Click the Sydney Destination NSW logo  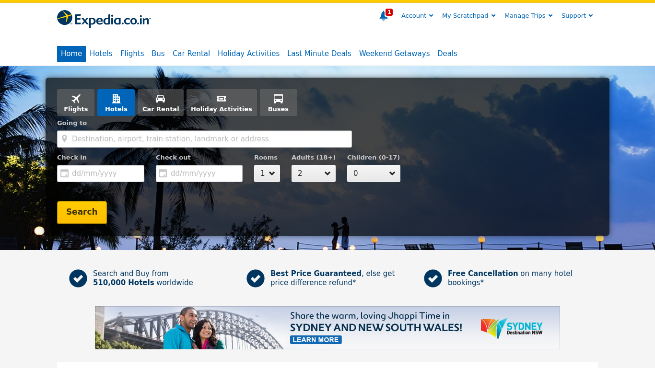(511, 328)
